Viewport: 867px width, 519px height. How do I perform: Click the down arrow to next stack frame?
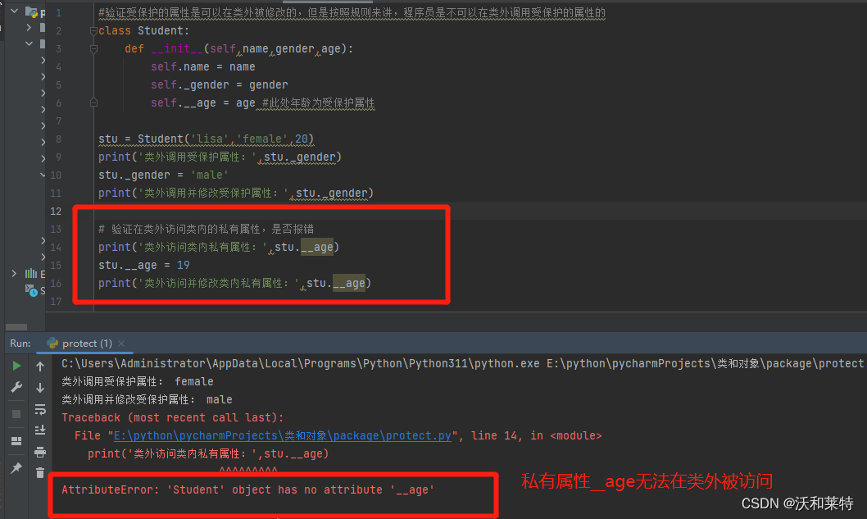[x=40, y=387]
